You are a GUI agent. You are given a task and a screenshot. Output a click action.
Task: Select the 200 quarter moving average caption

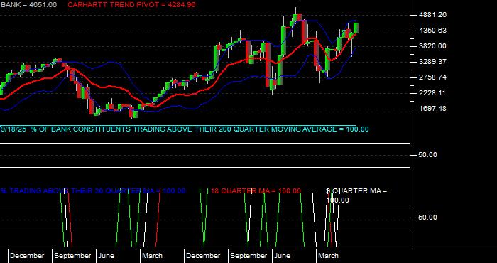tap(185, 129)
